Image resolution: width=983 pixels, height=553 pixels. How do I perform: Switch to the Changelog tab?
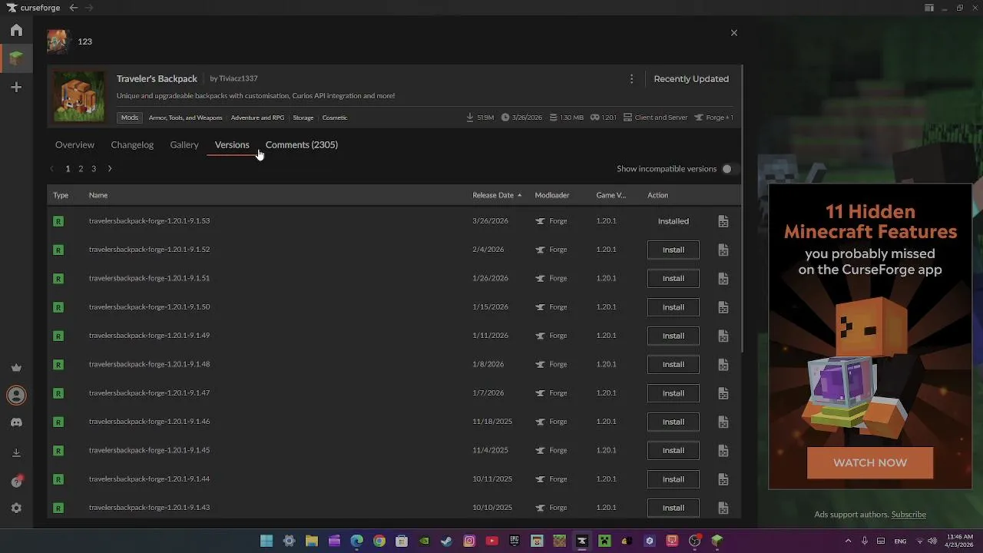(x=132, y=144)
